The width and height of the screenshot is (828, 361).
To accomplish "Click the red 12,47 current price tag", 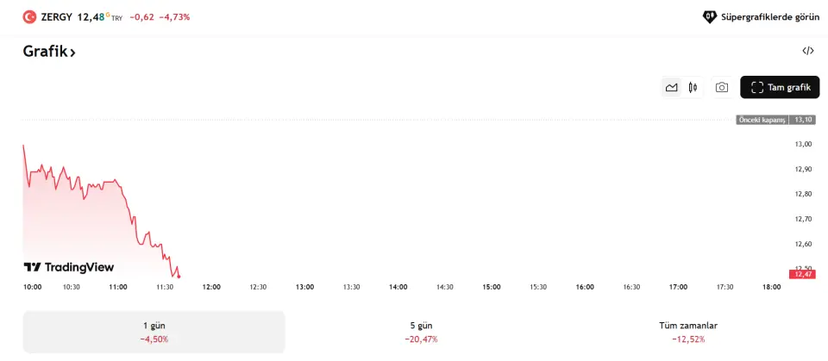I will 801,273.
